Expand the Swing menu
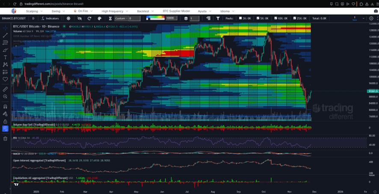Screen dimensions: 379x194 click(x=58, y=11)
